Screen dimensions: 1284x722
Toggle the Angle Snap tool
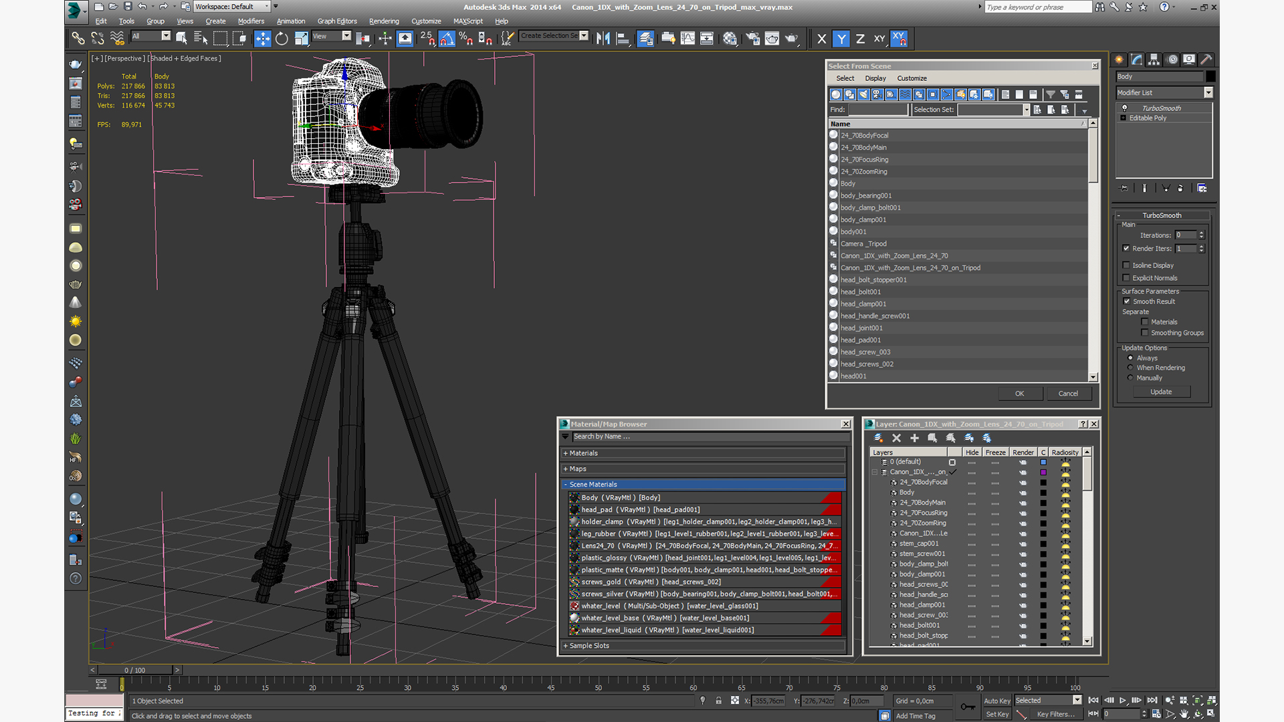(447, 38)
